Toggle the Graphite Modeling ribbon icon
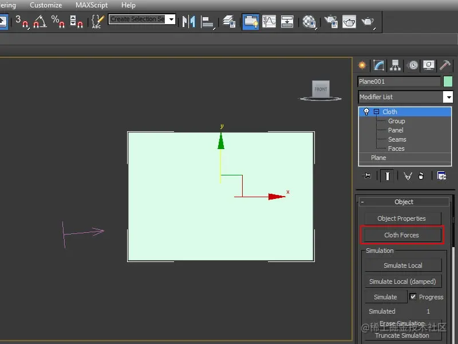 click(x=250, y=22)
